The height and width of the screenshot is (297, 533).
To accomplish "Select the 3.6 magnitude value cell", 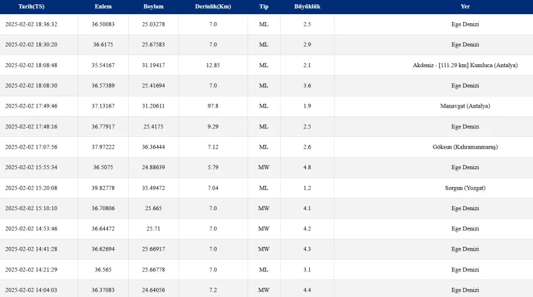I will [308, 86].
